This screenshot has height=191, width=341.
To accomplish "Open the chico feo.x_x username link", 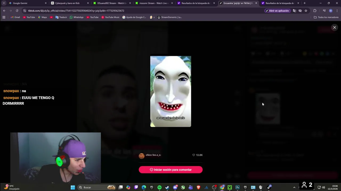I will click(x=153, y=155).
